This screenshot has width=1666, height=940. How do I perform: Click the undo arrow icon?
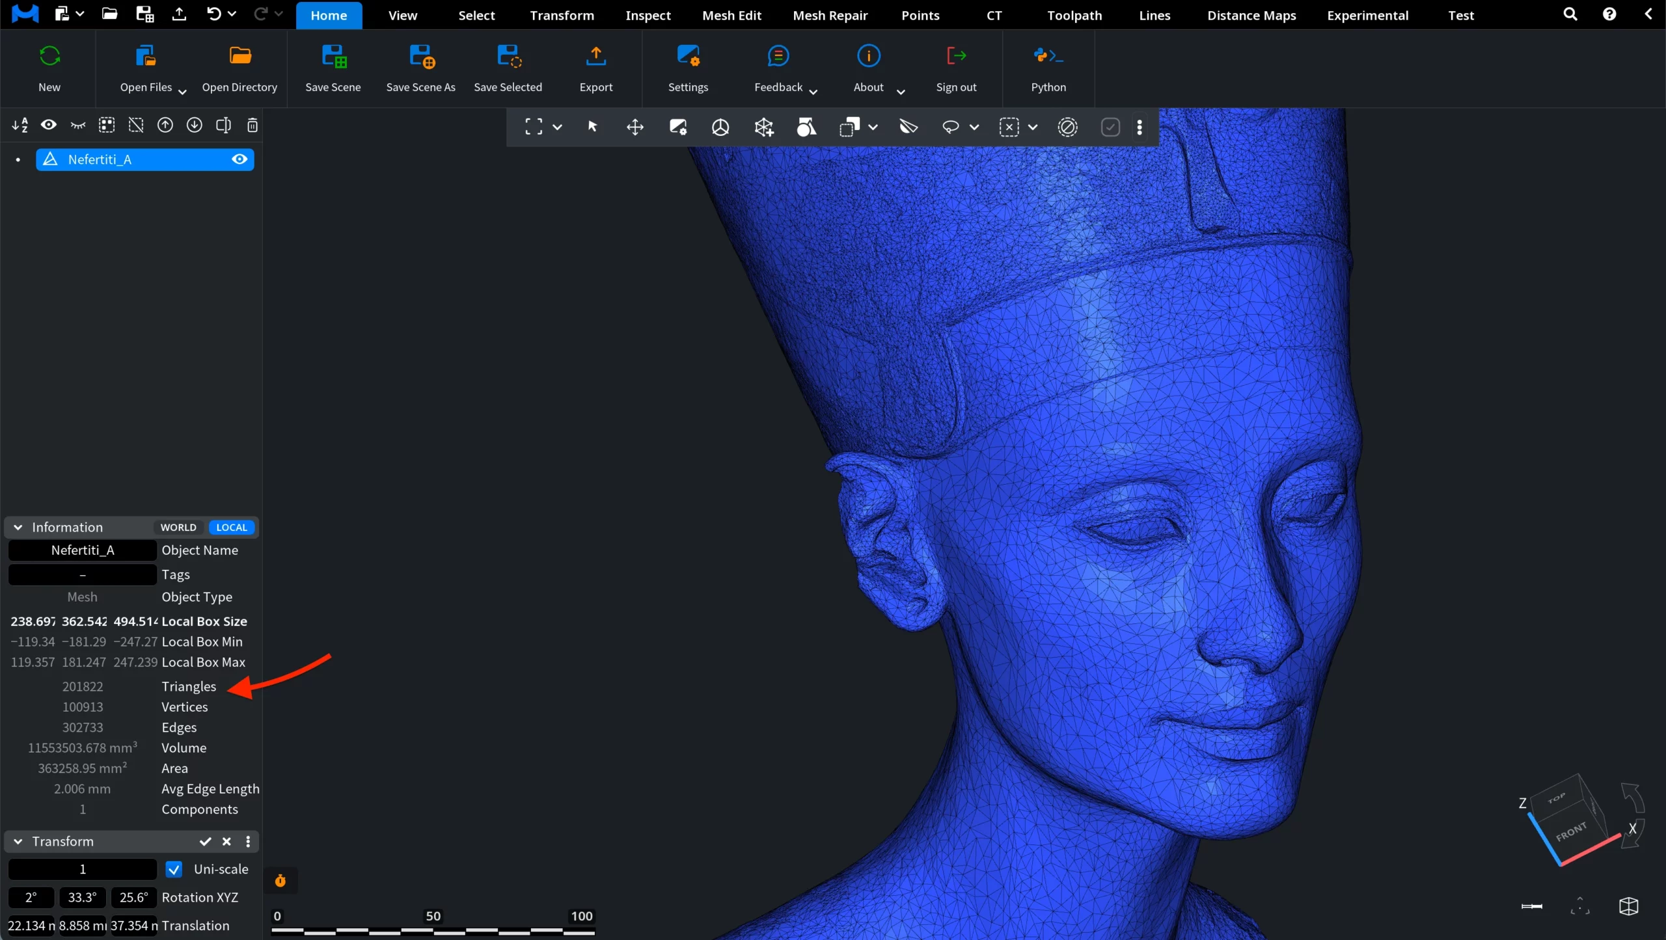pos(213,14)
